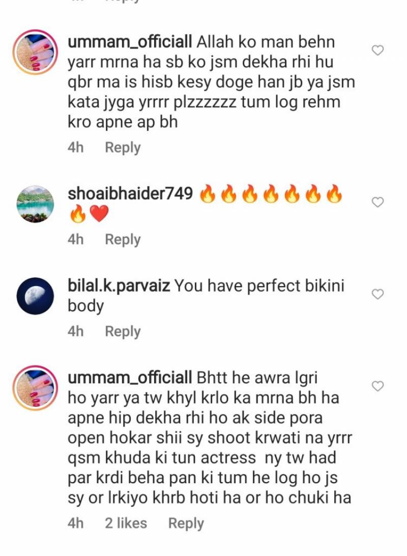Open ummam_officiall username on "Allah ko man" comment
Viewport: 407px width, 556px height.
coord(130,42)
